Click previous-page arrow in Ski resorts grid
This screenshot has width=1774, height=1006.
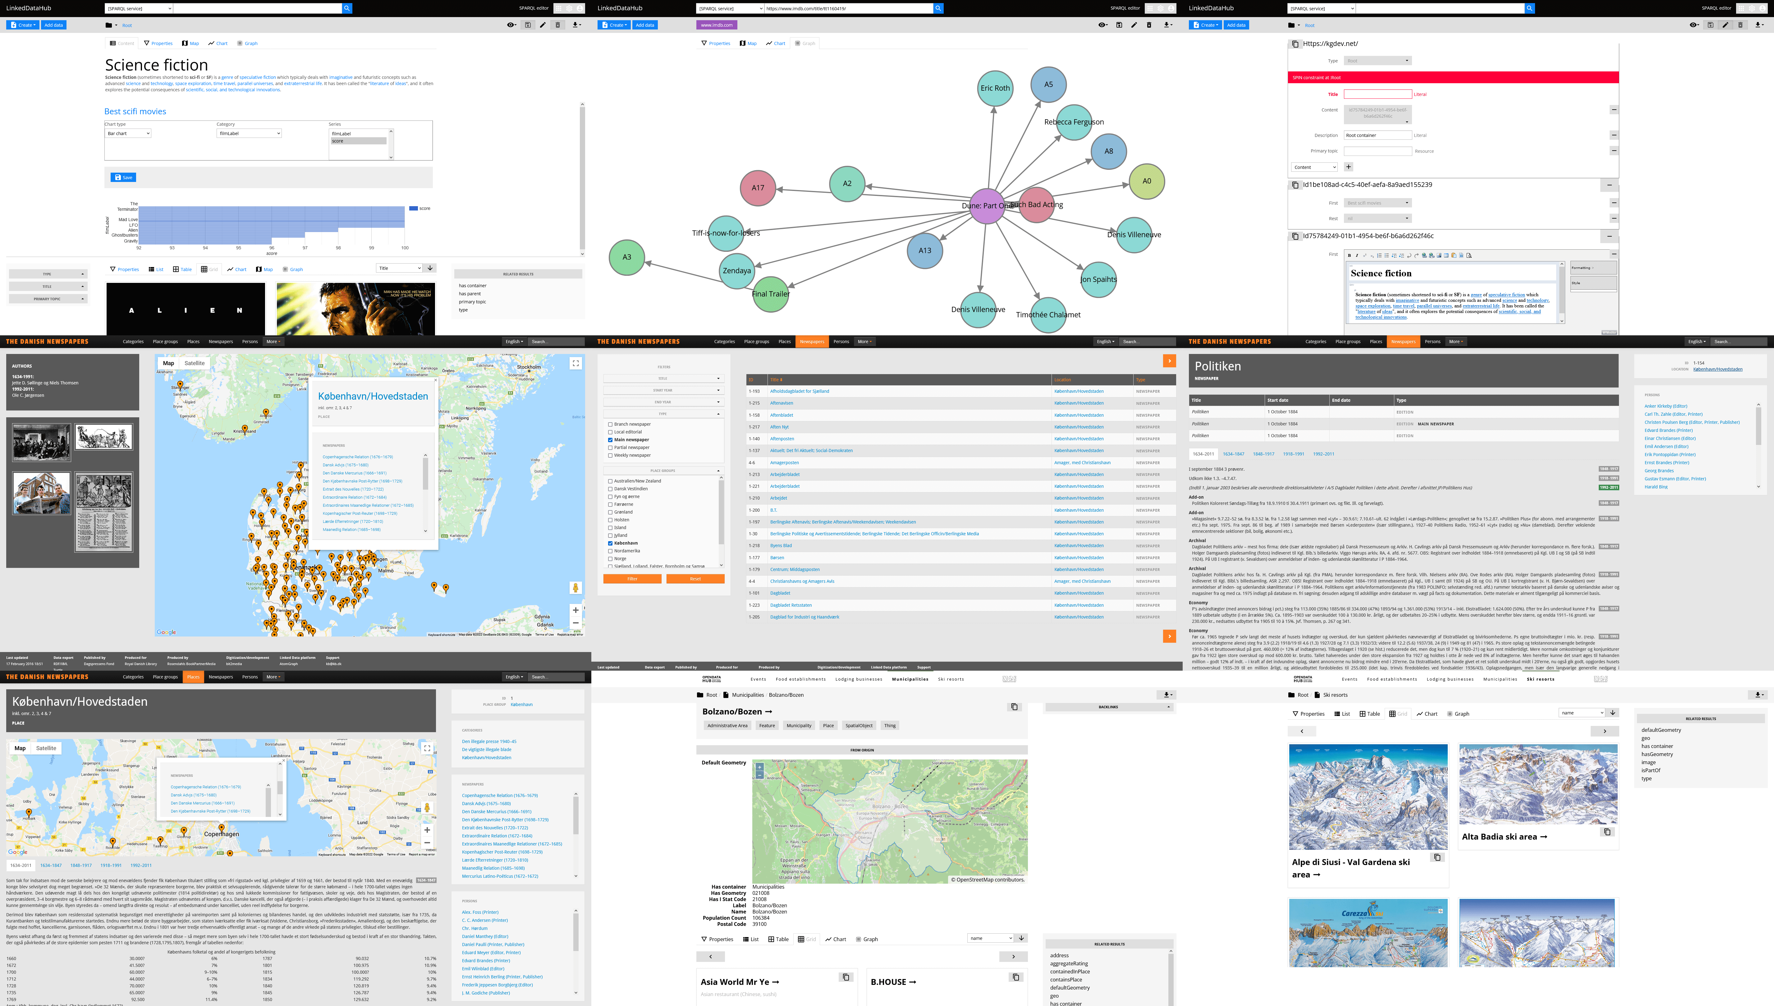pyautogui.click(x=1302, y=731)
